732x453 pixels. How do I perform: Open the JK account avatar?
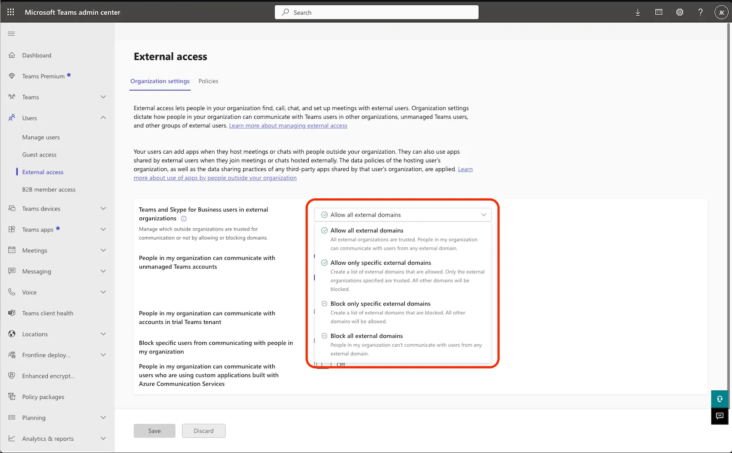point(722,12)
